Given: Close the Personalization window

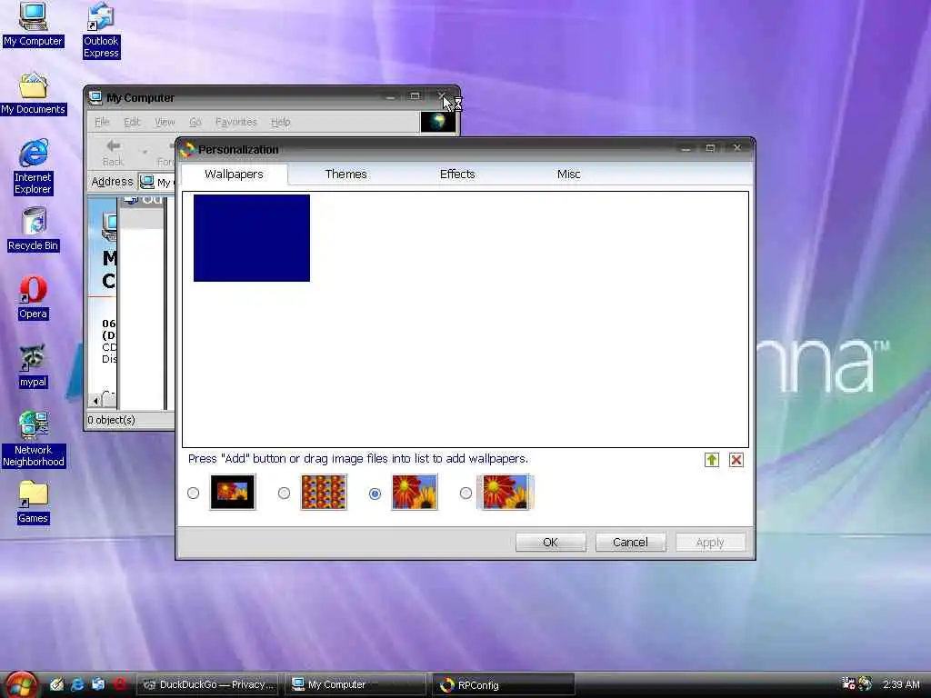Looking at the screenshot, I should tap(736, 148).
